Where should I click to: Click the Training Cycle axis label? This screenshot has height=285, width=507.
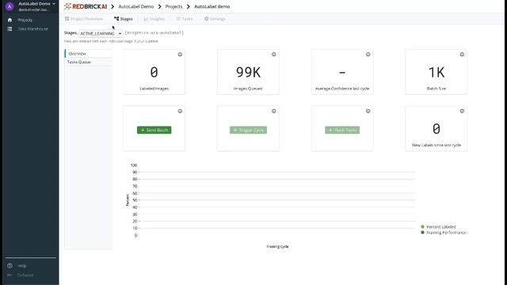[x=277, y=246]
